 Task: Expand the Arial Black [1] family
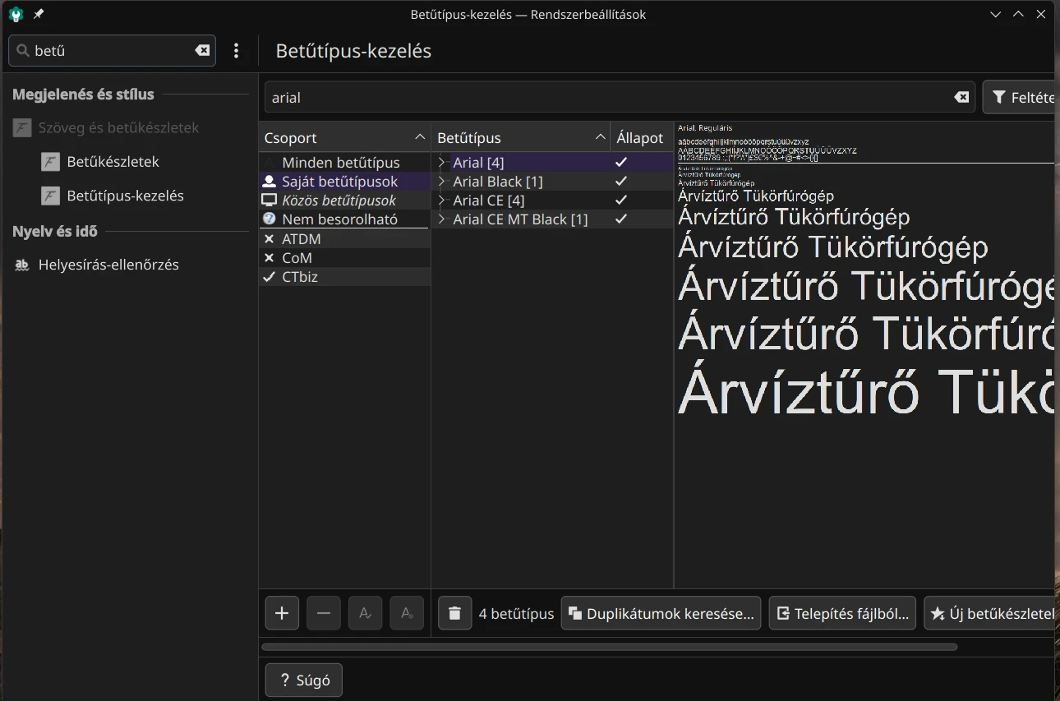coord(442,181)
